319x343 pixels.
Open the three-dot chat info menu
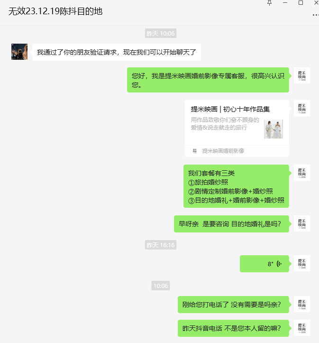click(316, 15)
